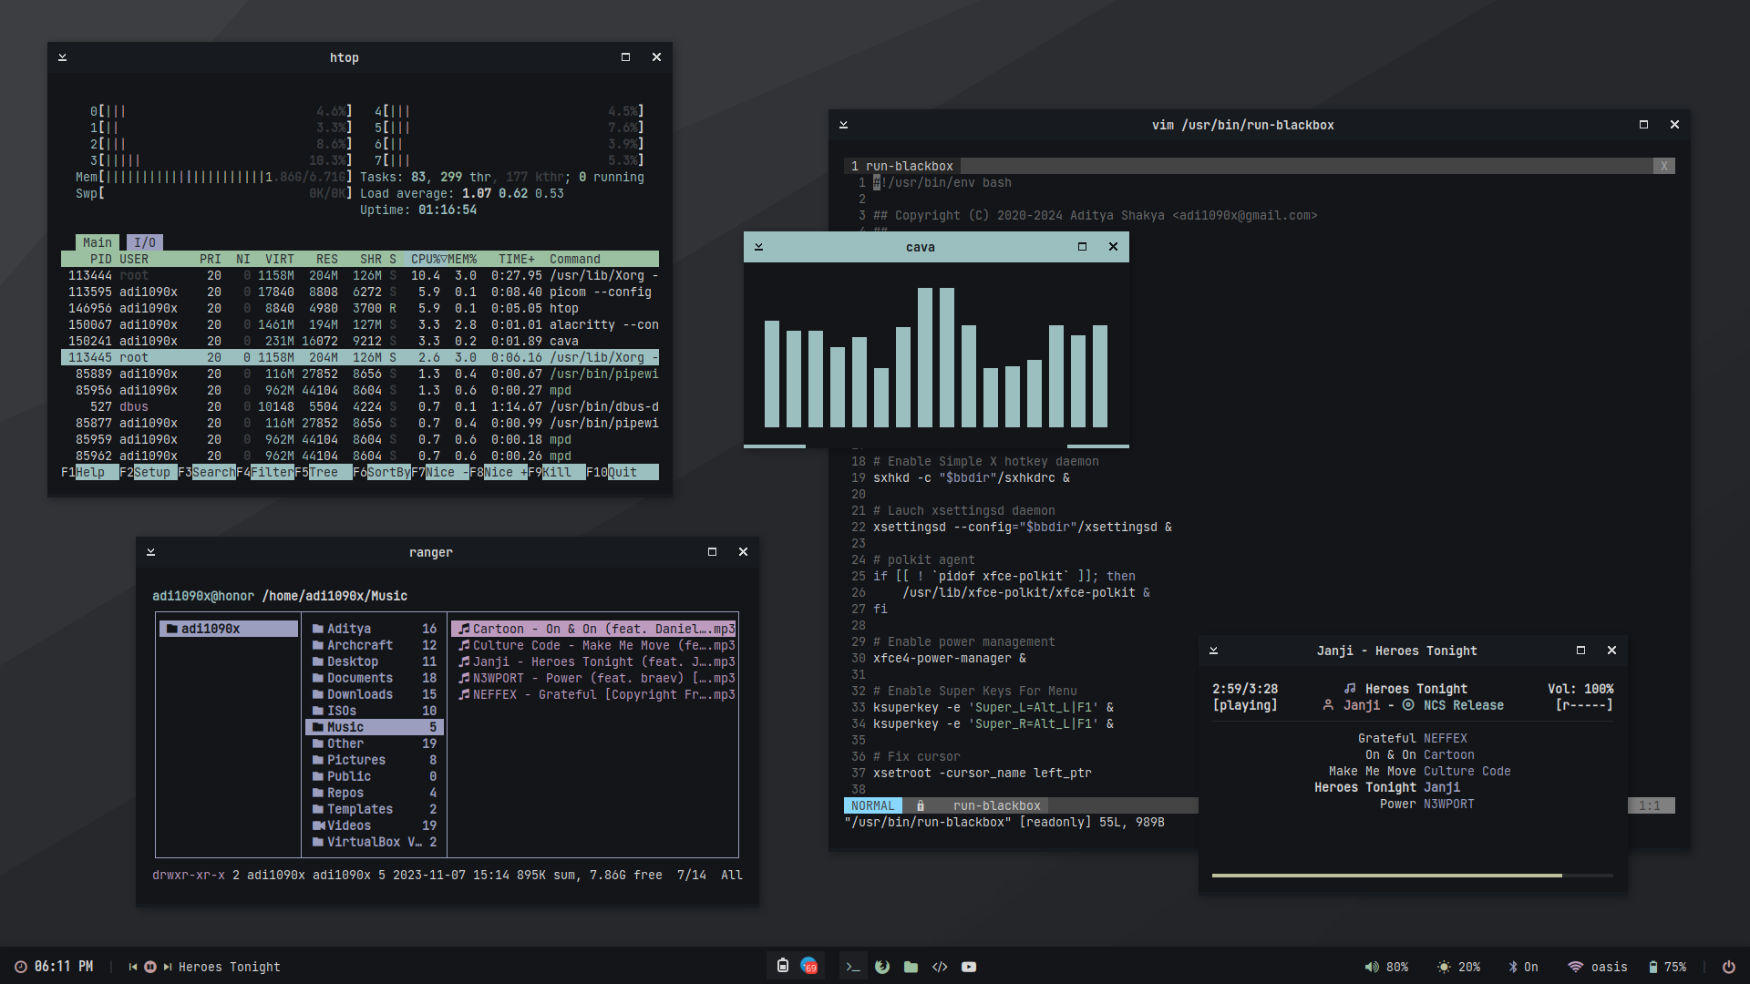Open the code editor icon in the taskbar
Viewport: 1750px width, 984px height.
(940, 967)
